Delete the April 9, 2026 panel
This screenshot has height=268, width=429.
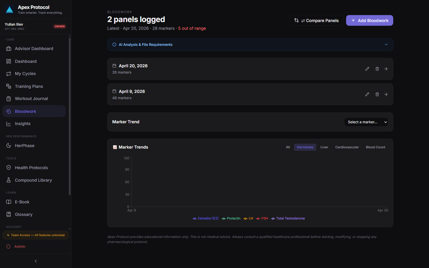tap(377, 94)
